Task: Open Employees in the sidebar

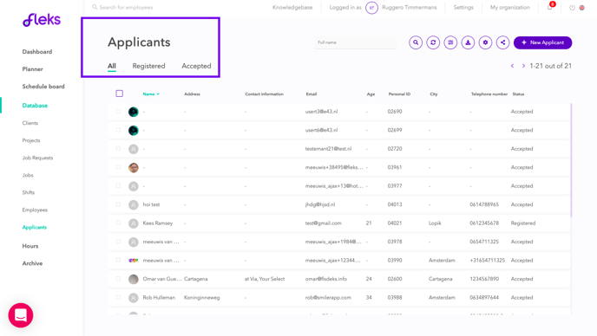Action: [x=35, y=210]
